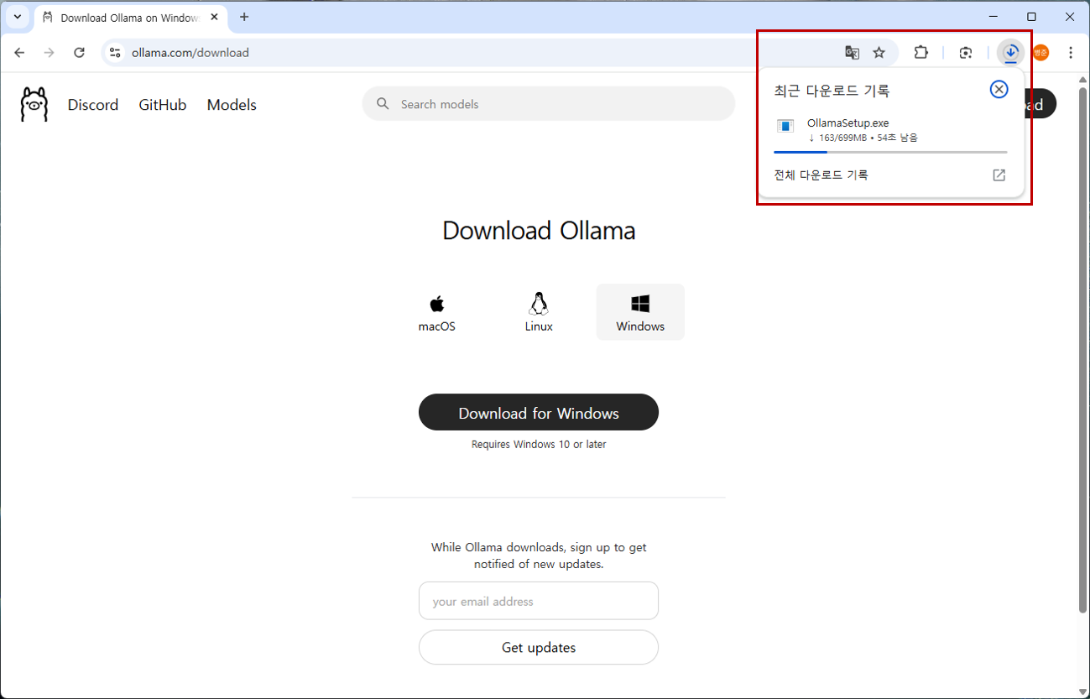Click the open-in-new-tab icon beside 전체 다운로드 기록
This screenshot has width=1090, height=699.
pos(999,175)
